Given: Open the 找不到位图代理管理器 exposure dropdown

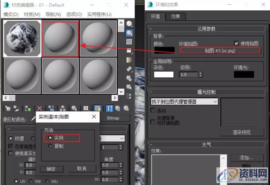Looking at the screenshot, I should (184, 101).
